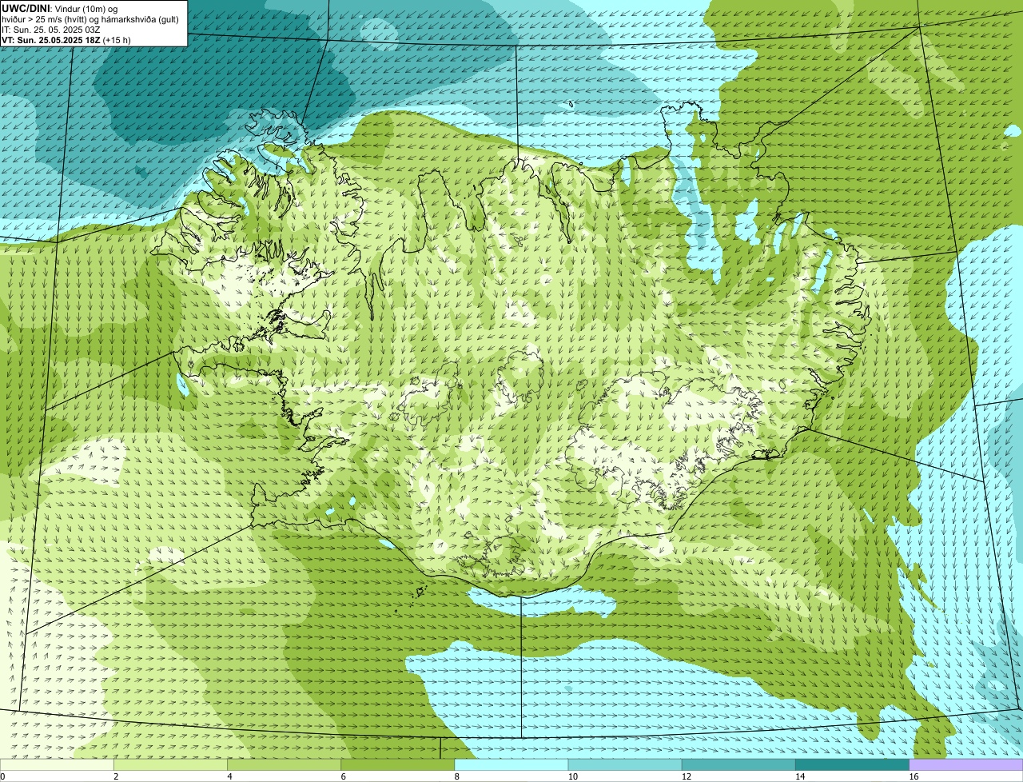Click the "IT: Sun. 25. 05. 2025 03Z" line
1023x782 pixels.
coord(51,29)
